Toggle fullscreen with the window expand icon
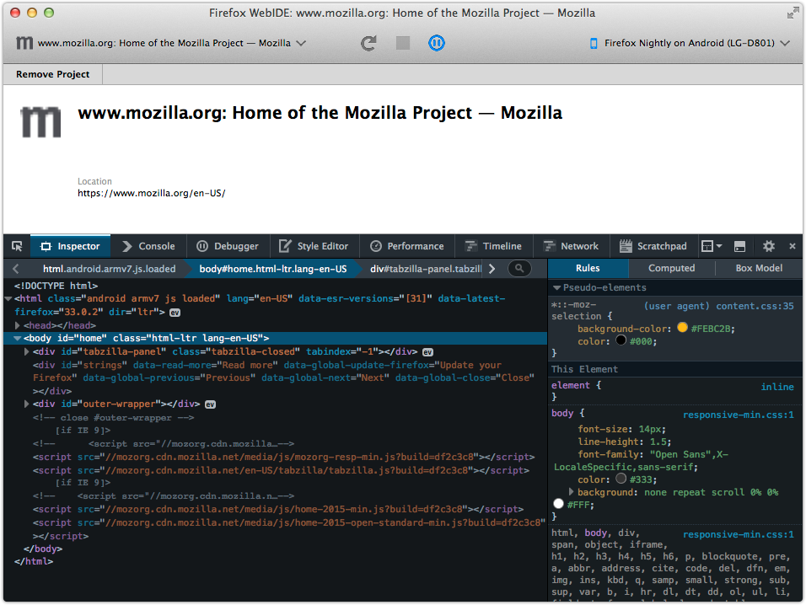This screenshot has height=605, width=806. click(793, 13)
